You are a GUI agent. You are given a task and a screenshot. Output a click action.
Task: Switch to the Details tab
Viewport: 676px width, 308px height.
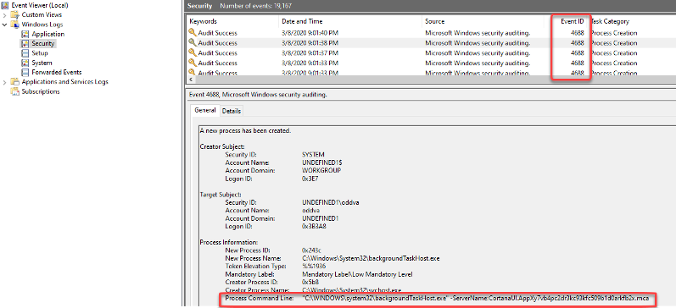[x=231, y=111]
